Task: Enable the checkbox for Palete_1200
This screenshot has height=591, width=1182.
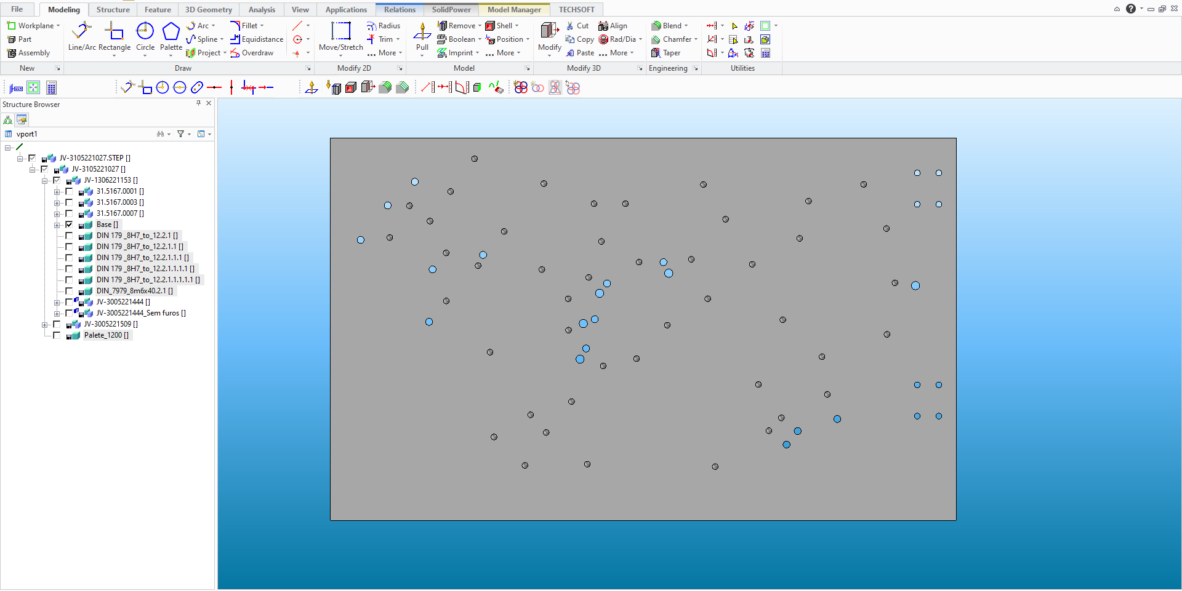Action: 57,335
